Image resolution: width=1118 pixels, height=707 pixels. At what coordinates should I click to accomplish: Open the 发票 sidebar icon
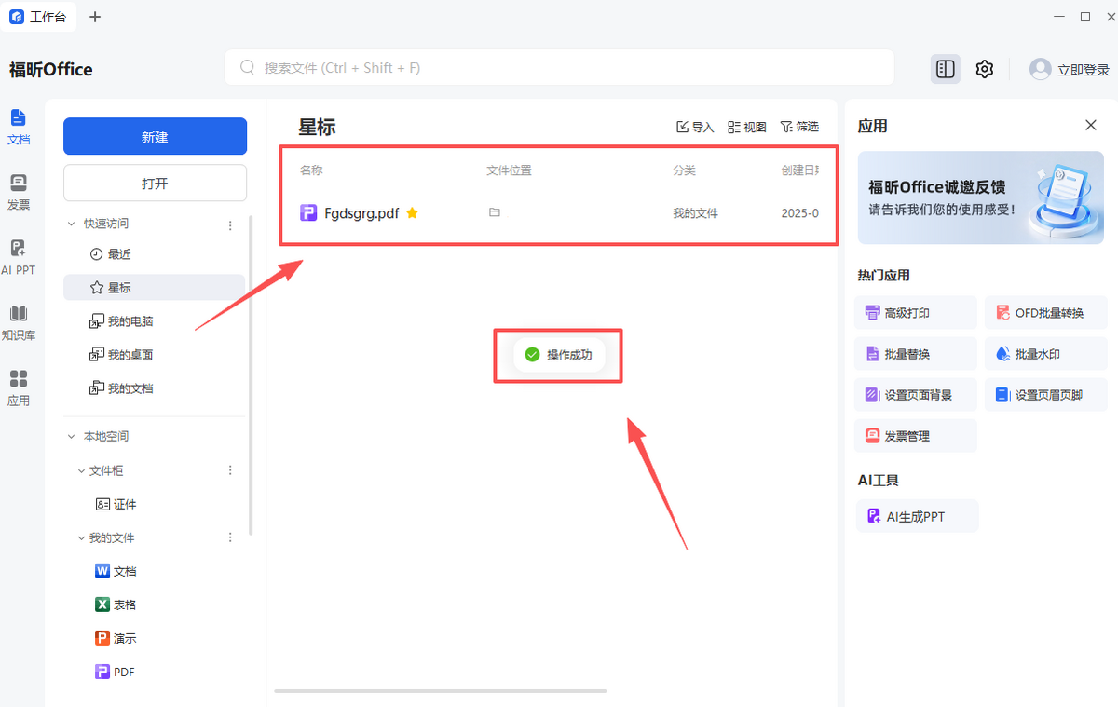point(19,192)
